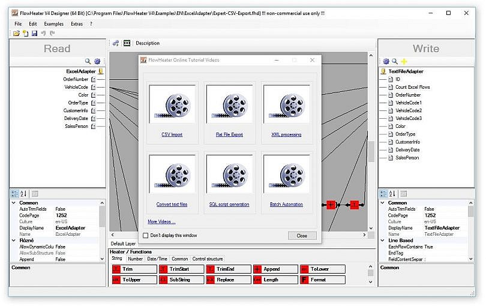
Task: Collapse Line Based group in Write properties
Action: click(382, 240)
